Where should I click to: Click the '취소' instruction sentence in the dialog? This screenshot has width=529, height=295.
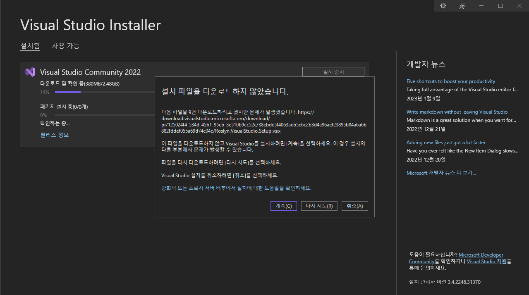tap(220, 175)
